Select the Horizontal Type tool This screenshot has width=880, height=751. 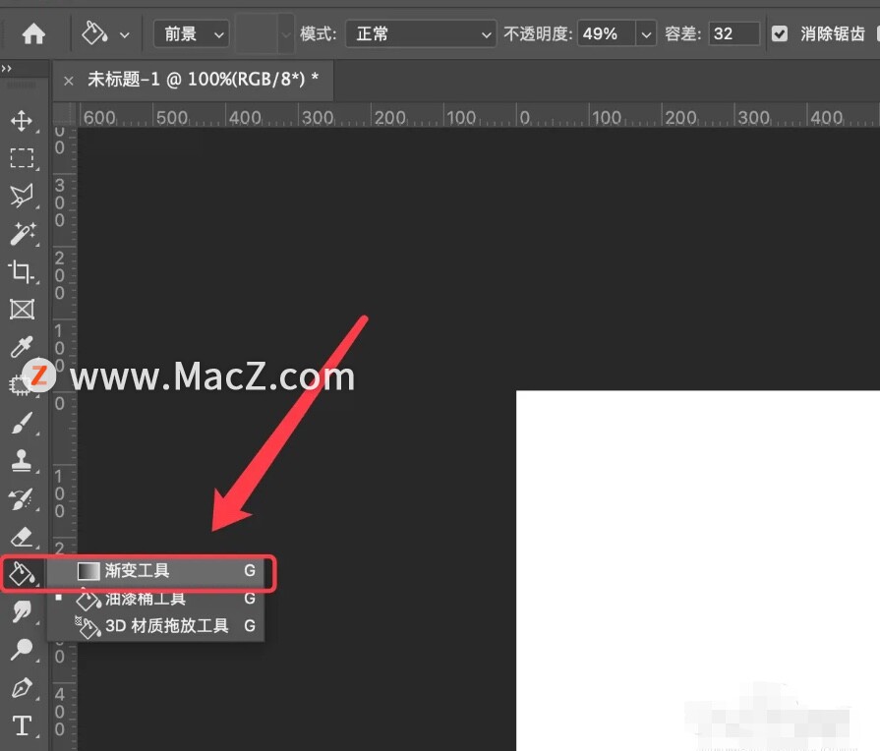[22, 725]
